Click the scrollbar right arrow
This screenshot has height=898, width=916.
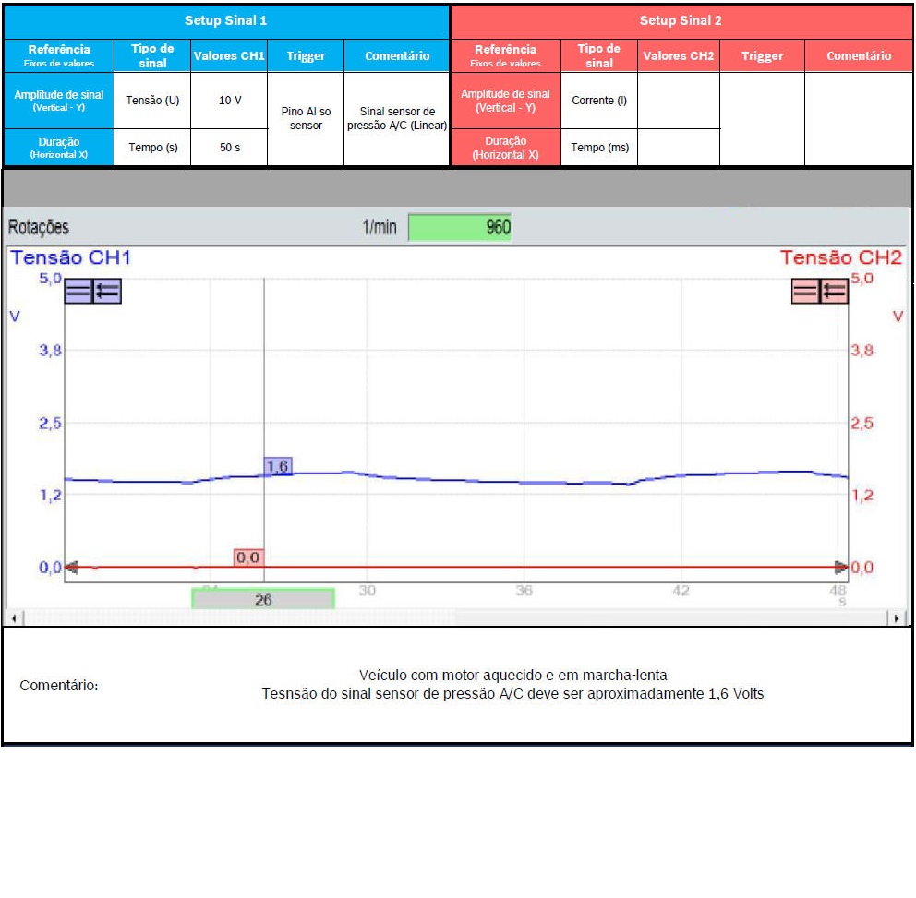[895, 617]
